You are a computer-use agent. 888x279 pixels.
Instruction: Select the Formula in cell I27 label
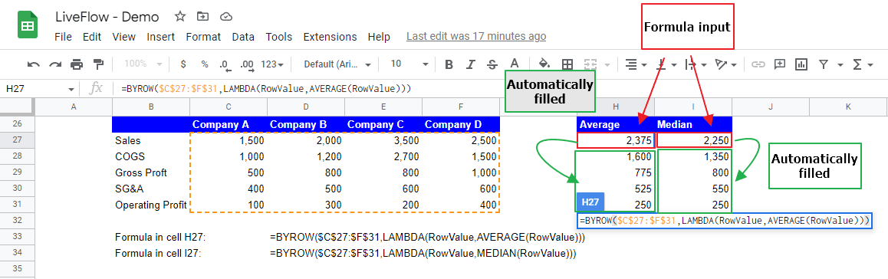157,253
